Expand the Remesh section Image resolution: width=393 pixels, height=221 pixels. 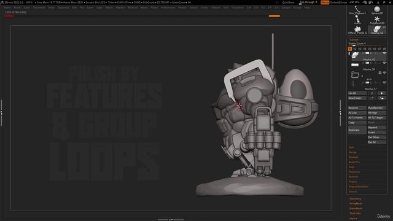354,177
